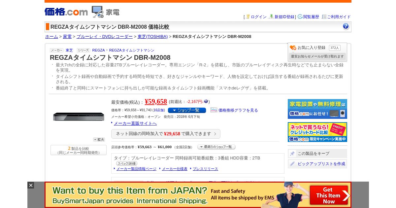Open ブルーレイ・DVDレコーダー breadcrumb

coord(105,37)
